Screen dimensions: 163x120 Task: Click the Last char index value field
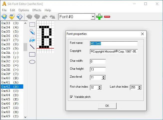[x=134, y=87]
